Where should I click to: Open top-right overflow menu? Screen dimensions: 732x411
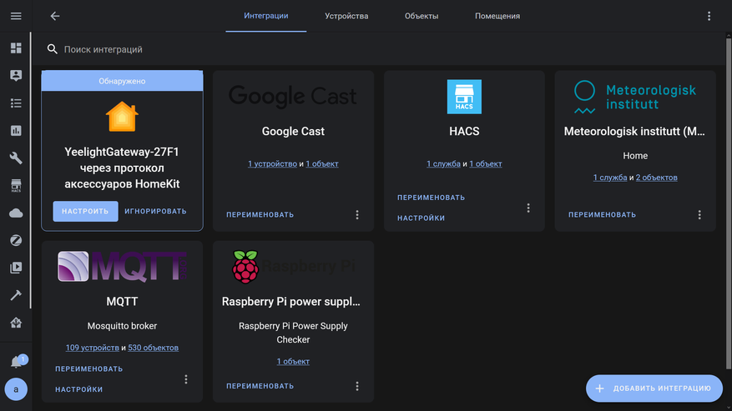tap(709, 16)
